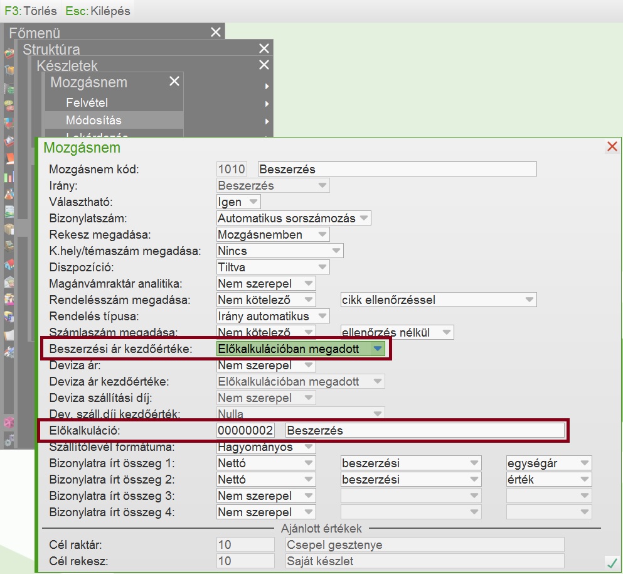Click the cardboard box sidebar icon
The width and height of the screenshot is (623, 574).
(x=9, y=229)
